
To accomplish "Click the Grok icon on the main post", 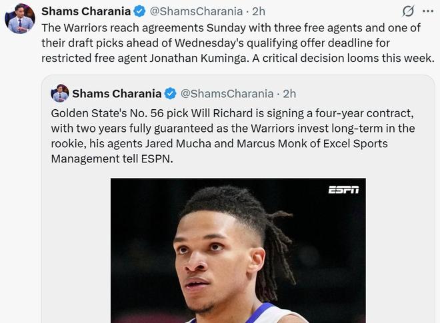I will [408, 11].
